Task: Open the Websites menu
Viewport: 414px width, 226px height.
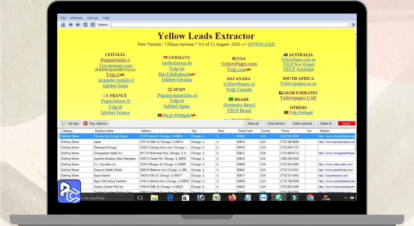Action: 76,18
